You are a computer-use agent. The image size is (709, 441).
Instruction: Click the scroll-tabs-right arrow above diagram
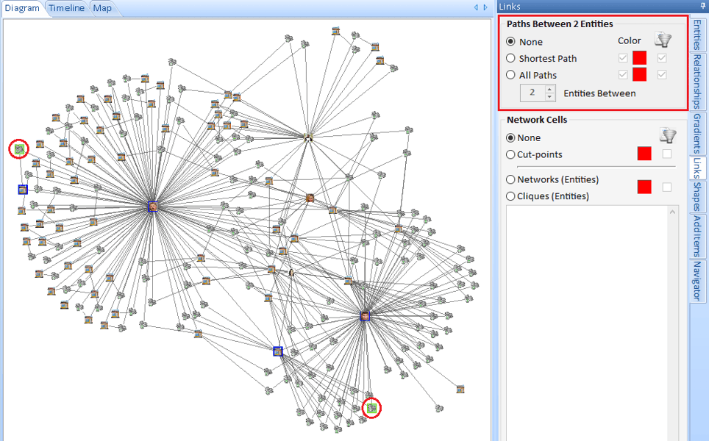pos(485,7)
